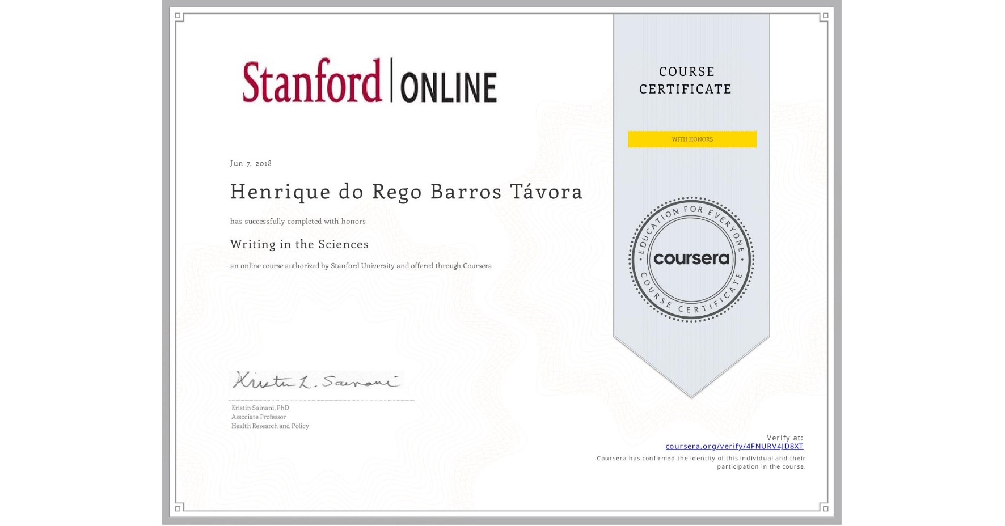Click the Associate Professor credential text
1005x526 pixels.
pos(258,417)
